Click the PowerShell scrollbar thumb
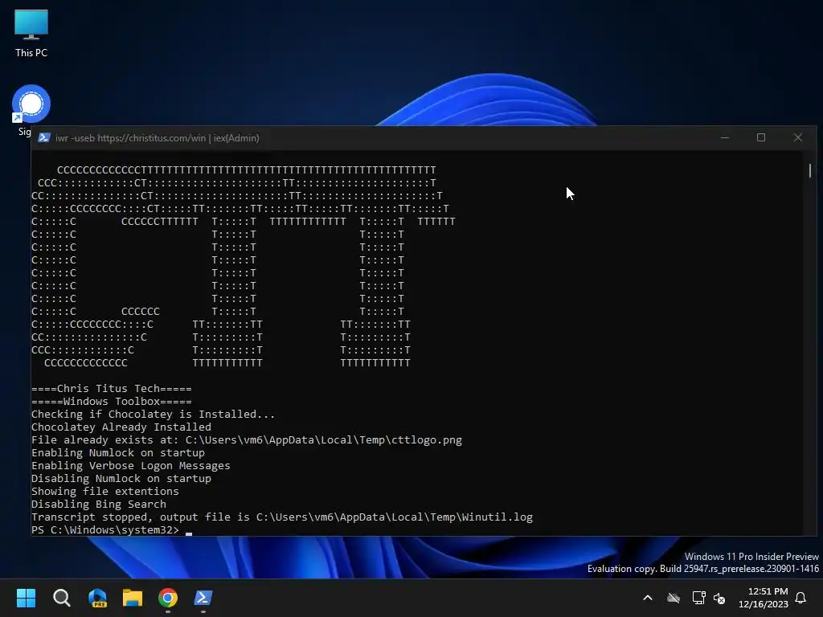Screen dimensions: 823x617 810,170
